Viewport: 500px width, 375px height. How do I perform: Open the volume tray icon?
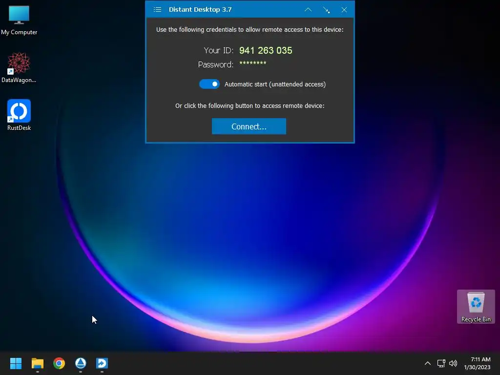(453, 363)
